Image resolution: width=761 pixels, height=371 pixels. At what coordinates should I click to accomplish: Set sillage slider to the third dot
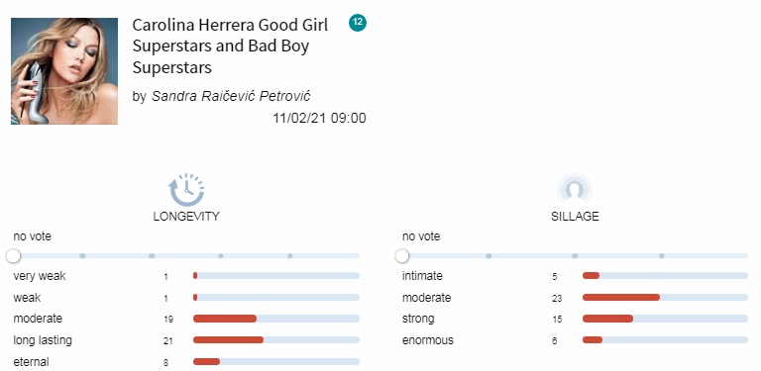tap(662, 255)
